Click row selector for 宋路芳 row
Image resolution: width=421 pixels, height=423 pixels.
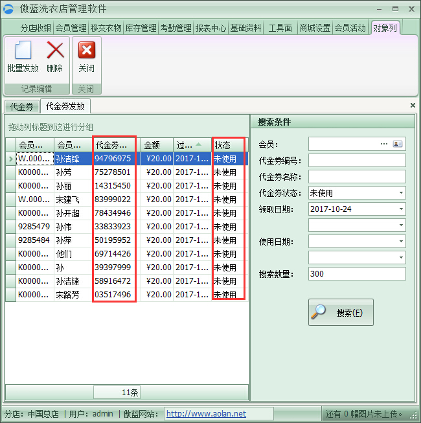(11, 295)
